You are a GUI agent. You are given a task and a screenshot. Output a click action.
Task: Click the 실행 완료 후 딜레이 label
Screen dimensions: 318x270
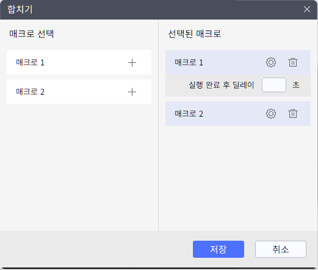tap(222, 85)
